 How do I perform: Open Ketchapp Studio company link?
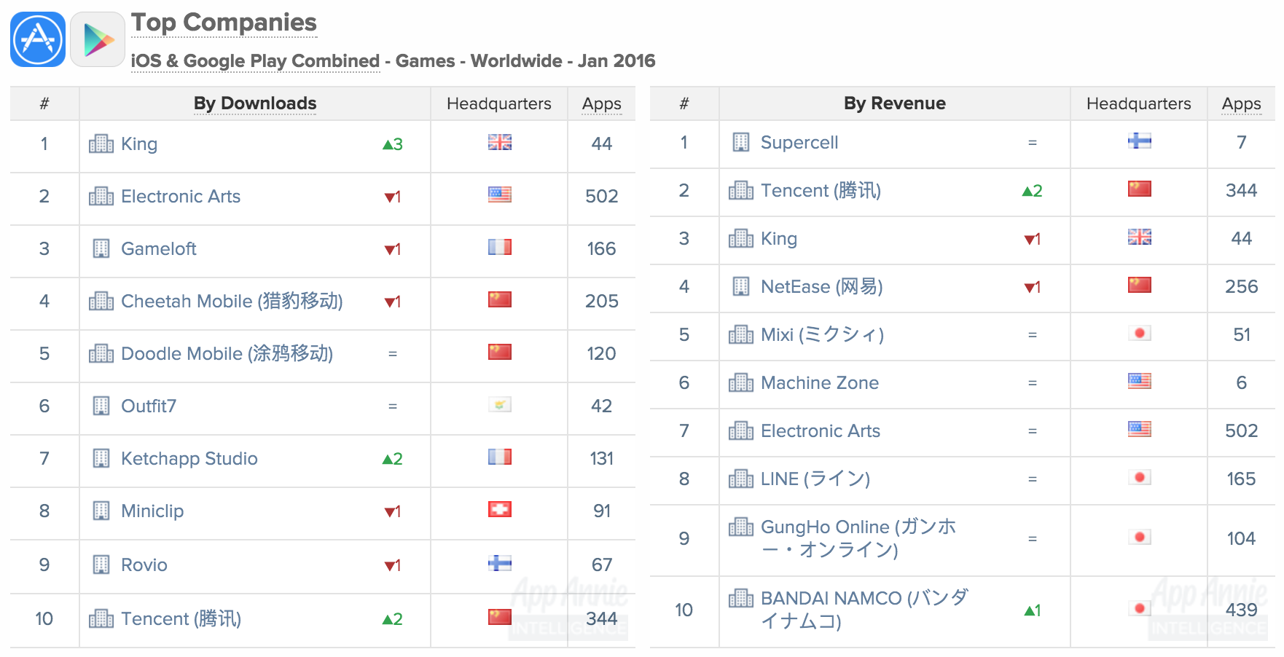(x=189, y=459)
